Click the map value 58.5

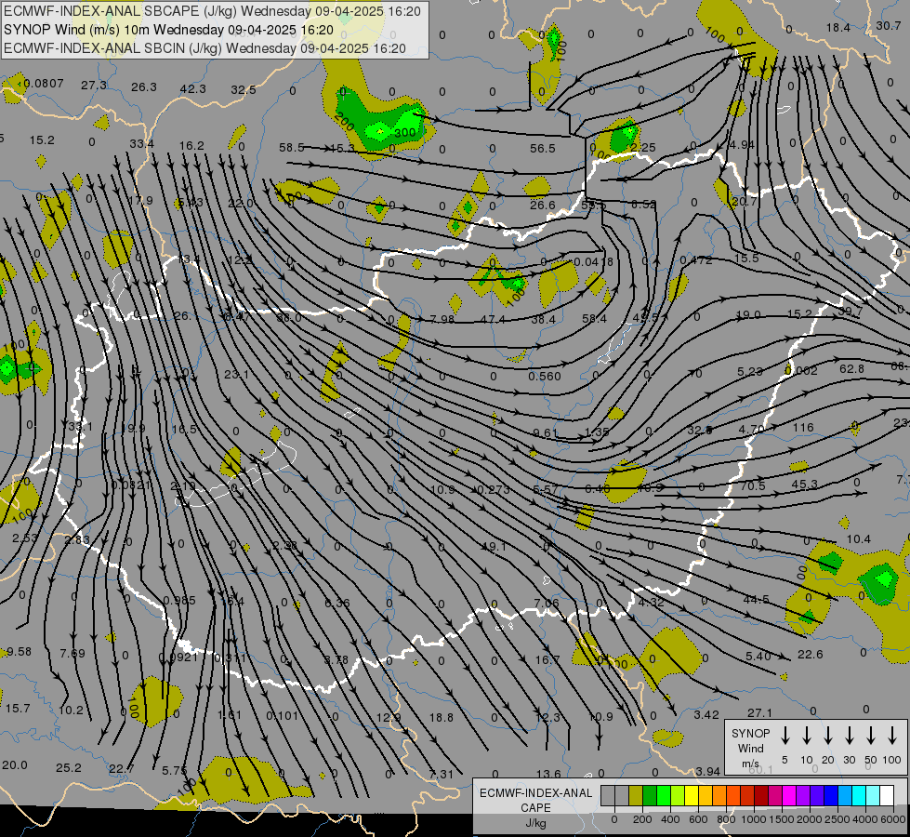pyautogui.click(x=291, y=148)
